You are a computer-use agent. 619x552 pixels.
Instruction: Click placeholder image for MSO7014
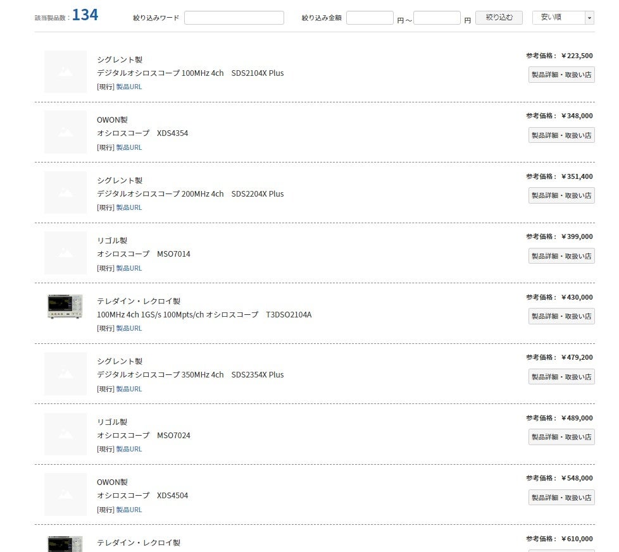coord(65,253)
